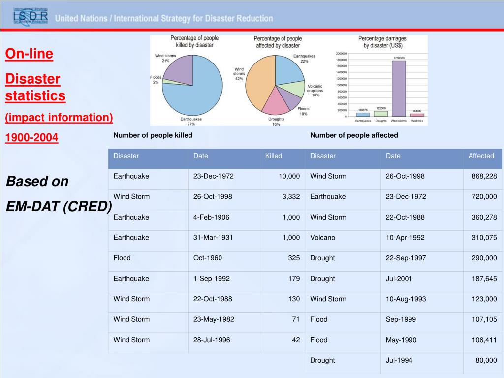
Task: Click the 'Percentage of people affected' pie chart
Action: pyautogui.click(x=275, y=85)
